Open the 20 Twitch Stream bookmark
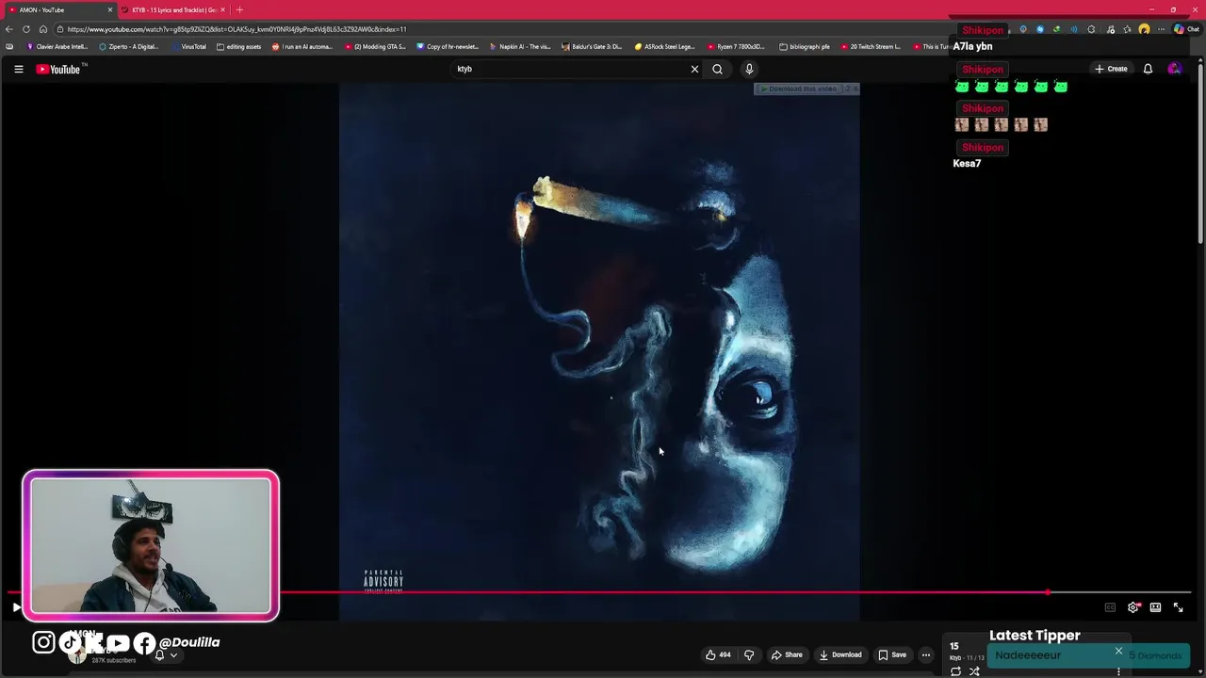This screenshot has height=678, width=1206. coord(871,46)
